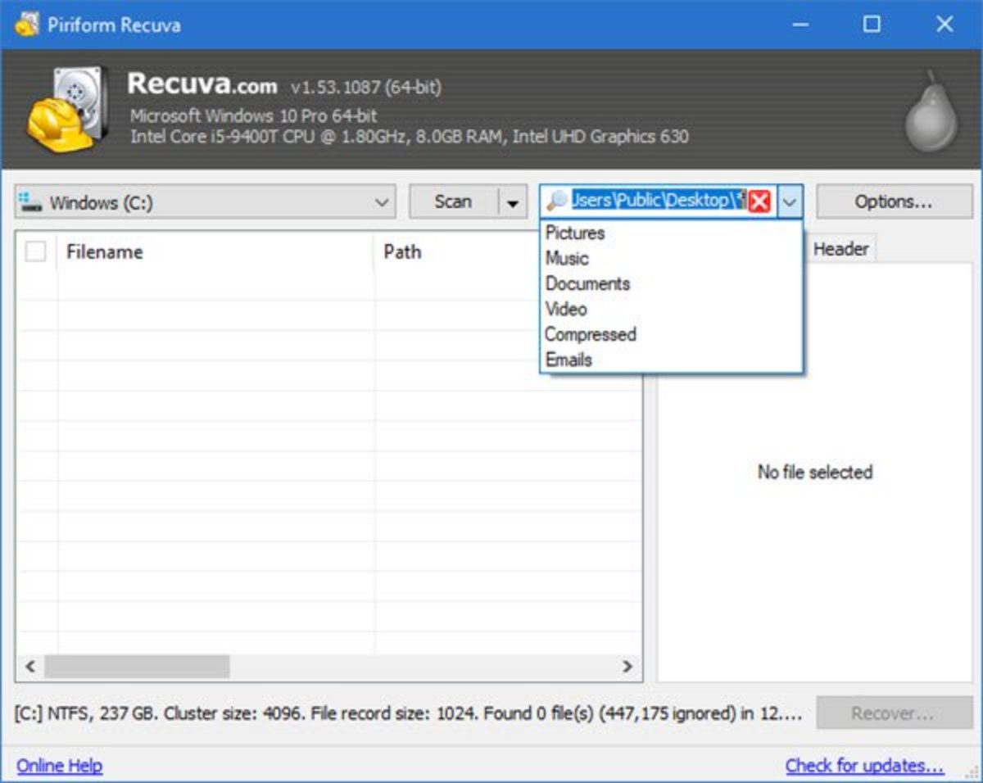This screenshot has width=983, height=783.
Task: Open the Online Help link
Action: 59,766
